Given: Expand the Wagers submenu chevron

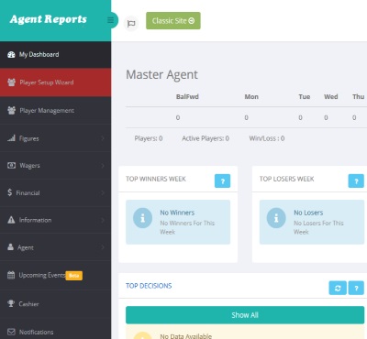Looking at the screenshot, I should 103,166.
